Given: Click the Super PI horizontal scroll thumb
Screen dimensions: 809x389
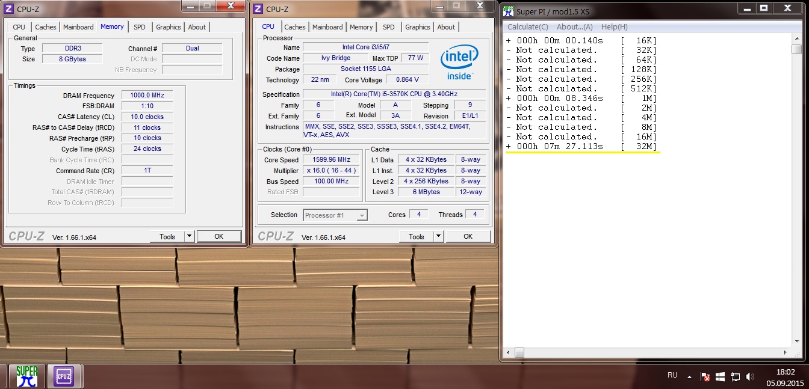Looking at the screenshot, I should pos(519,353).
